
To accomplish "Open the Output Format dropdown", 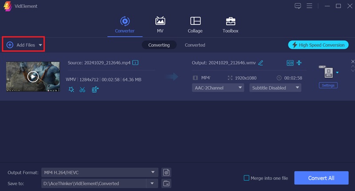I will 99,172.
